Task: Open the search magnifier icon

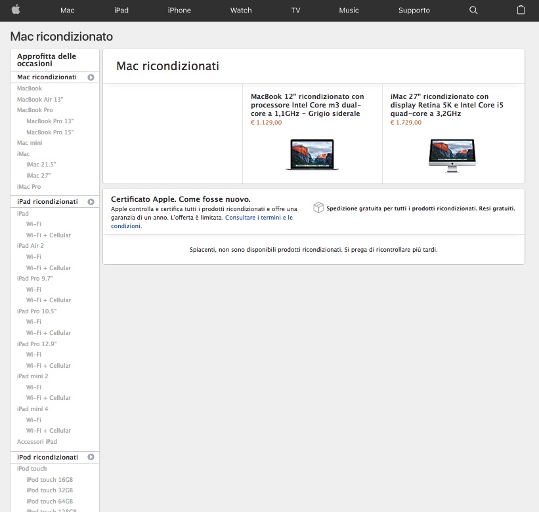Action: tap(474, 10)
